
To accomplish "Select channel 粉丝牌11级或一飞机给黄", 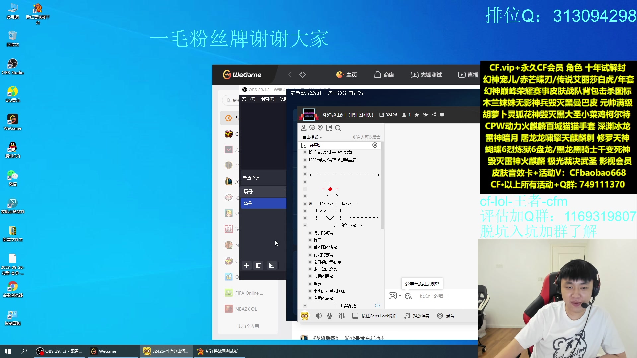I will tap(330, 152).
